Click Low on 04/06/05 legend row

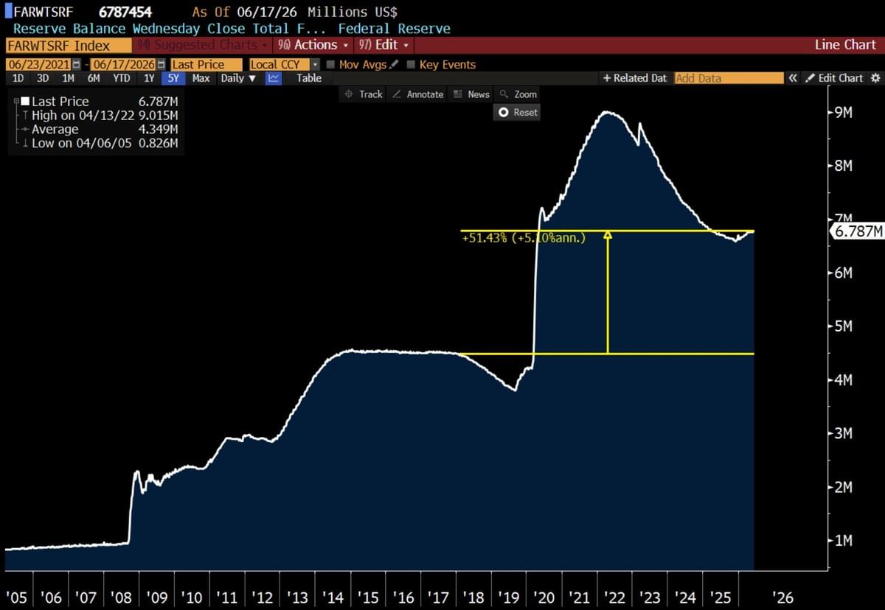pyautogui.click(x=100, y=144)
